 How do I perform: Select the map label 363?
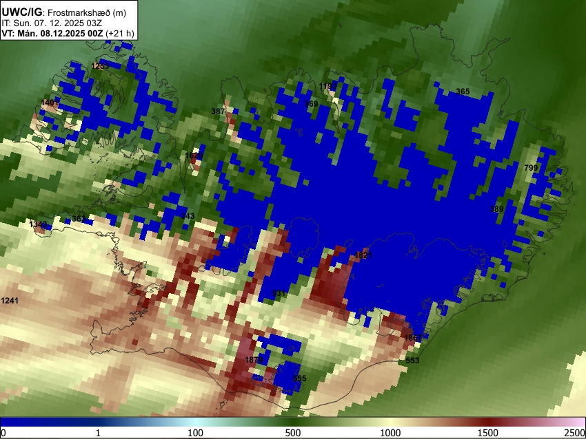(79, 218)
